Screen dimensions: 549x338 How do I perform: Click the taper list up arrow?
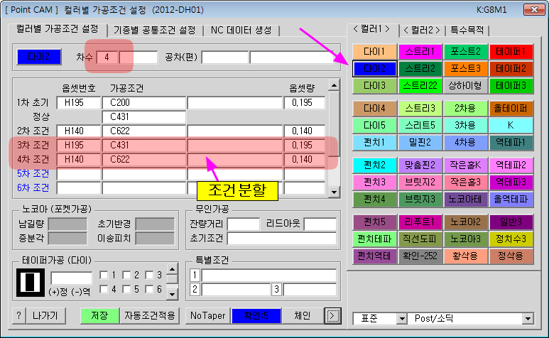172,269
